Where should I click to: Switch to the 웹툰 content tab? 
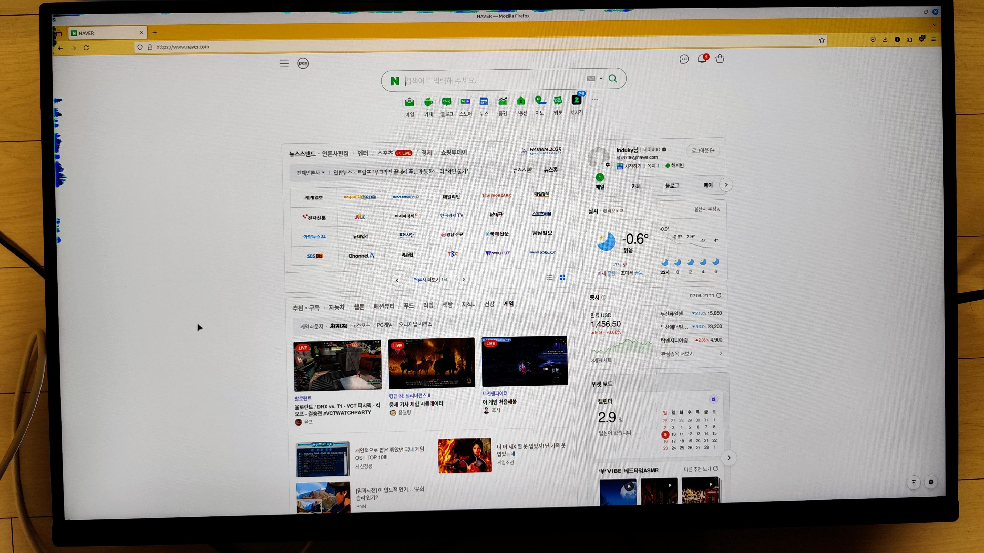(359, 307)
